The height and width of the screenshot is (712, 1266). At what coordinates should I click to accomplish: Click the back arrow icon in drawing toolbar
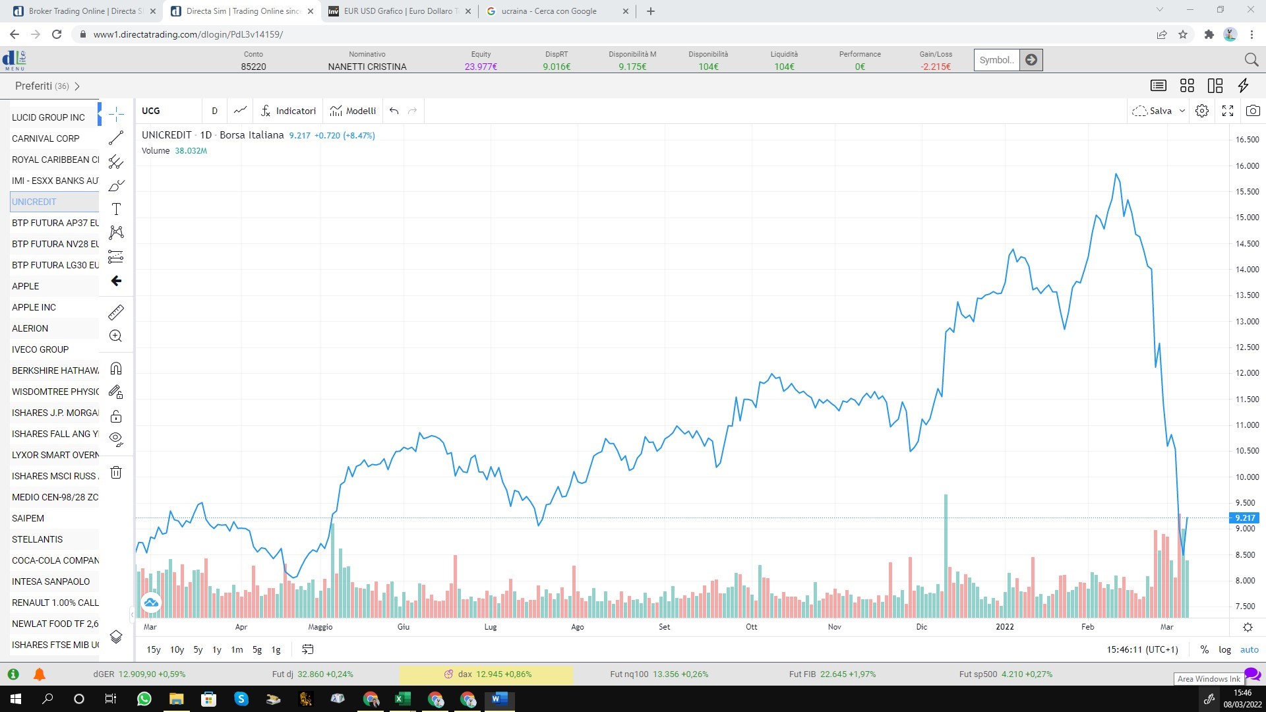tap(116, 281)
